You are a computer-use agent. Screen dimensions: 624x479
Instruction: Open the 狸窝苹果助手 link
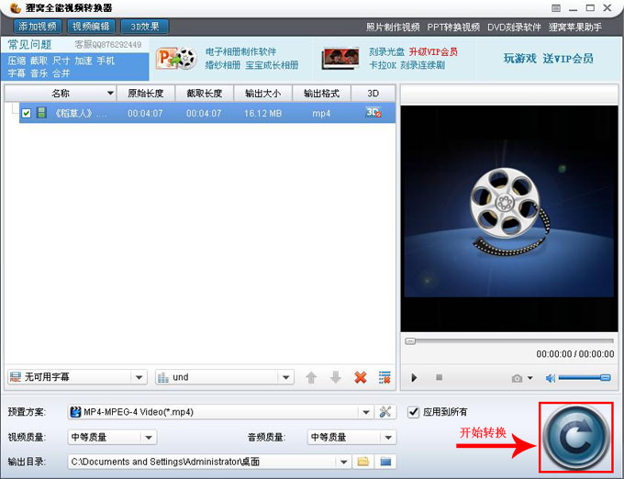(575, 27)
